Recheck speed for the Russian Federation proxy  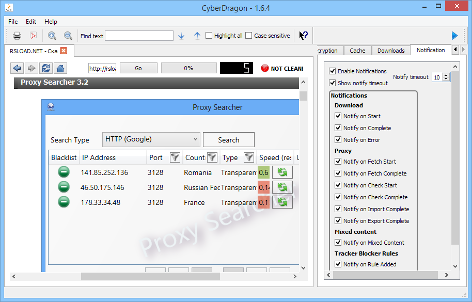[282, 187]
